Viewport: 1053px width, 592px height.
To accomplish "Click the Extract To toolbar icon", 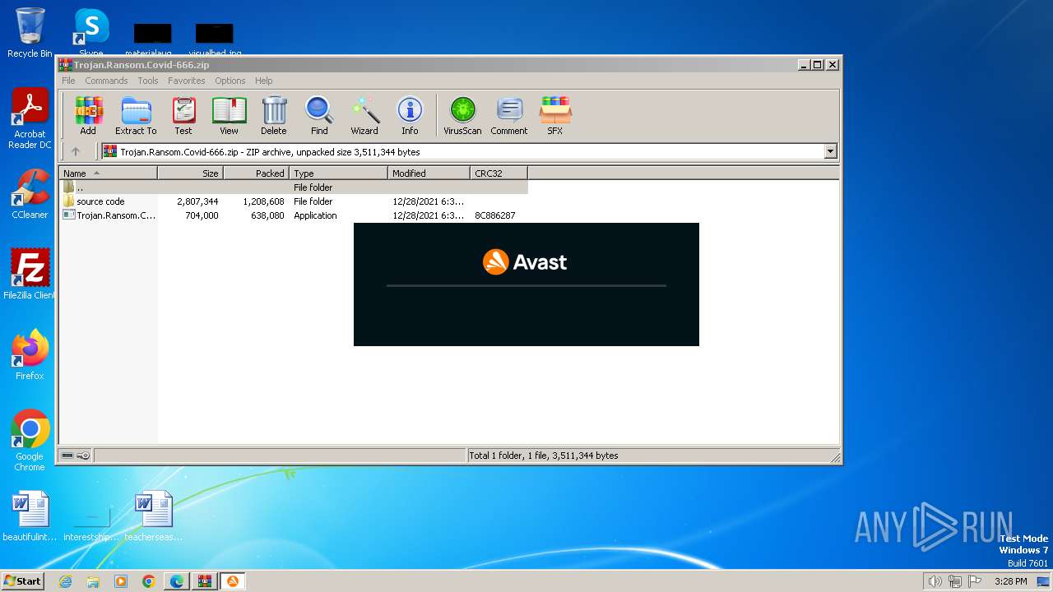I will click(x=136, y=115).
